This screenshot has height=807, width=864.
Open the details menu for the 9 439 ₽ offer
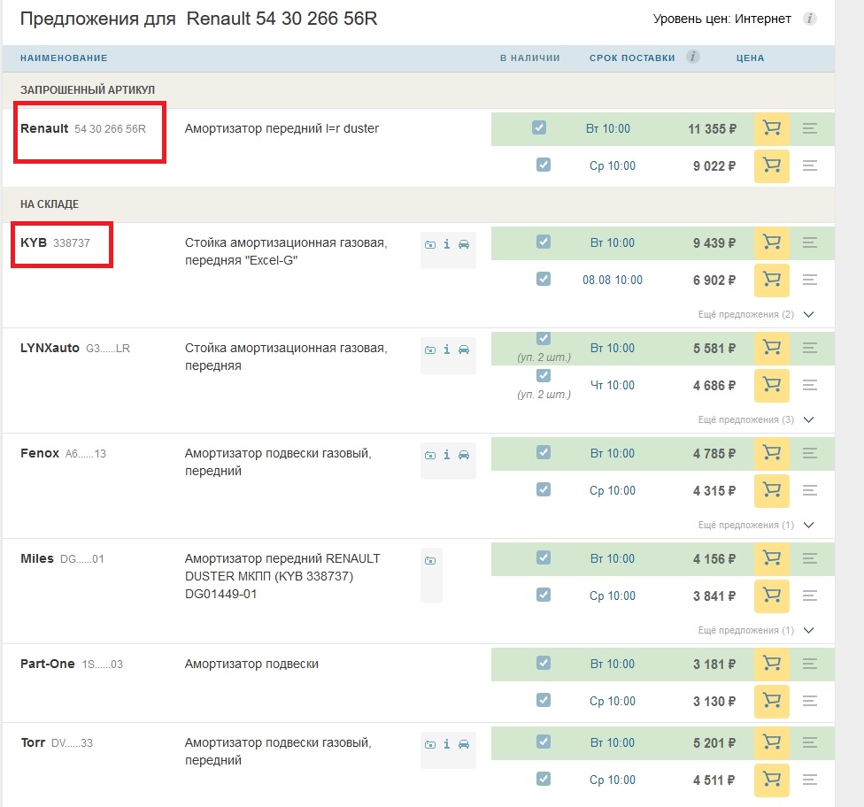click(x=809, y=243)
